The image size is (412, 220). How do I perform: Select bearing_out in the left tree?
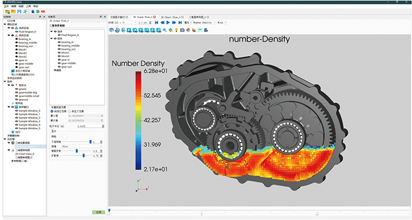point(26,46)
